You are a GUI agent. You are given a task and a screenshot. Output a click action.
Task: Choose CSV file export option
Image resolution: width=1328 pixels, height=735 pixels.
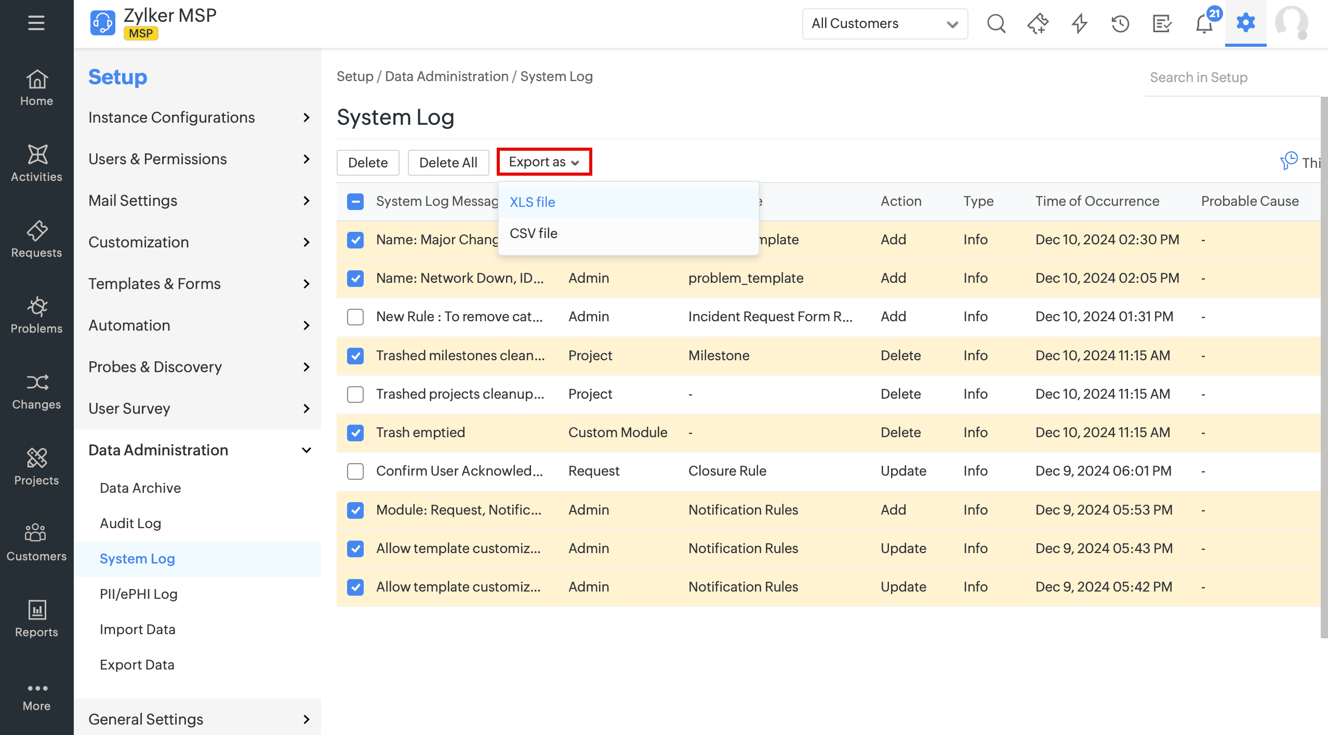pyautogui.click(x=534, y=233)
